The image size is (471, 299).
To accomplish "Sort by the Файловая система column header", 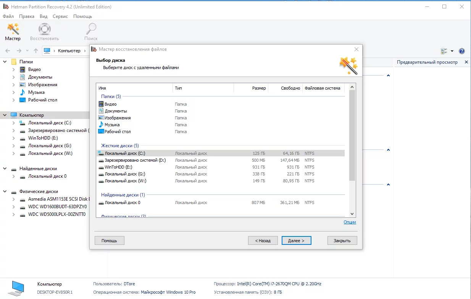I will coord(323,88).
